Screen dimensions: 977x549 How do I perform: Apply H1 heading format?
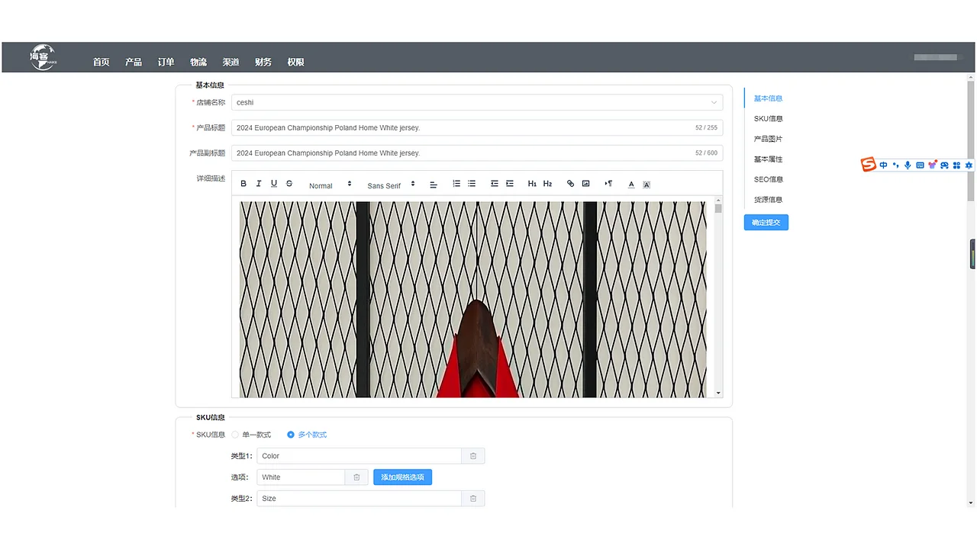(532, 183)
